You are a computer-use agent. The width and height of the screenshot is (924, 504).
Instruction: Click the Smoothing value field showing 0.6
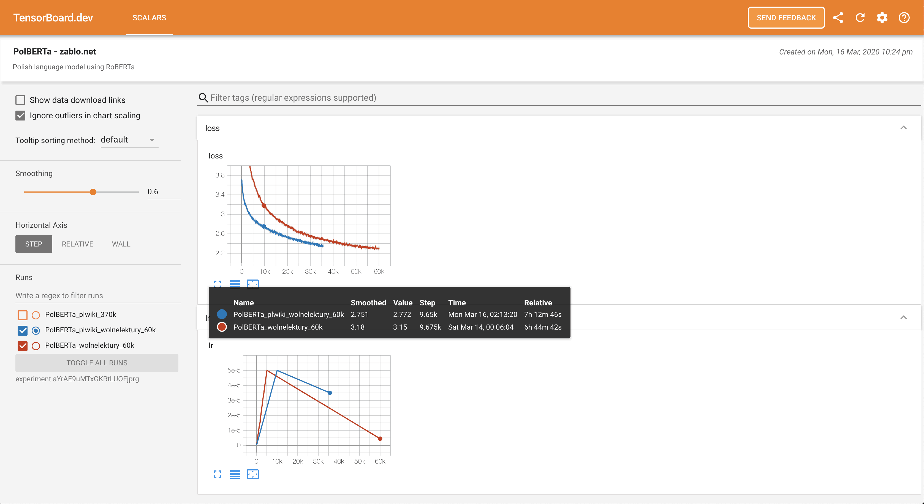coord(164,191)
